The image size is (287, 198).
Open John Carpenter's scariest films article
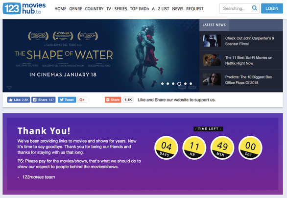pos(249,41)
